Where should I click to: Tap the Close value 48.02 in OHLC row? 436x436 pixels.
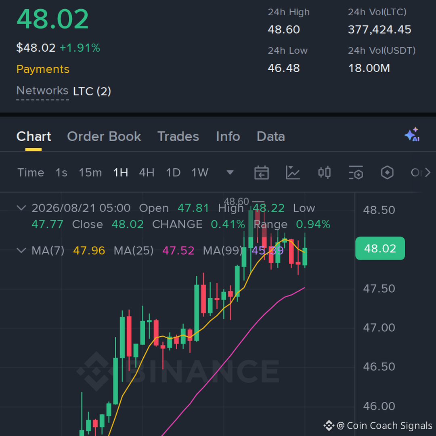128,224
